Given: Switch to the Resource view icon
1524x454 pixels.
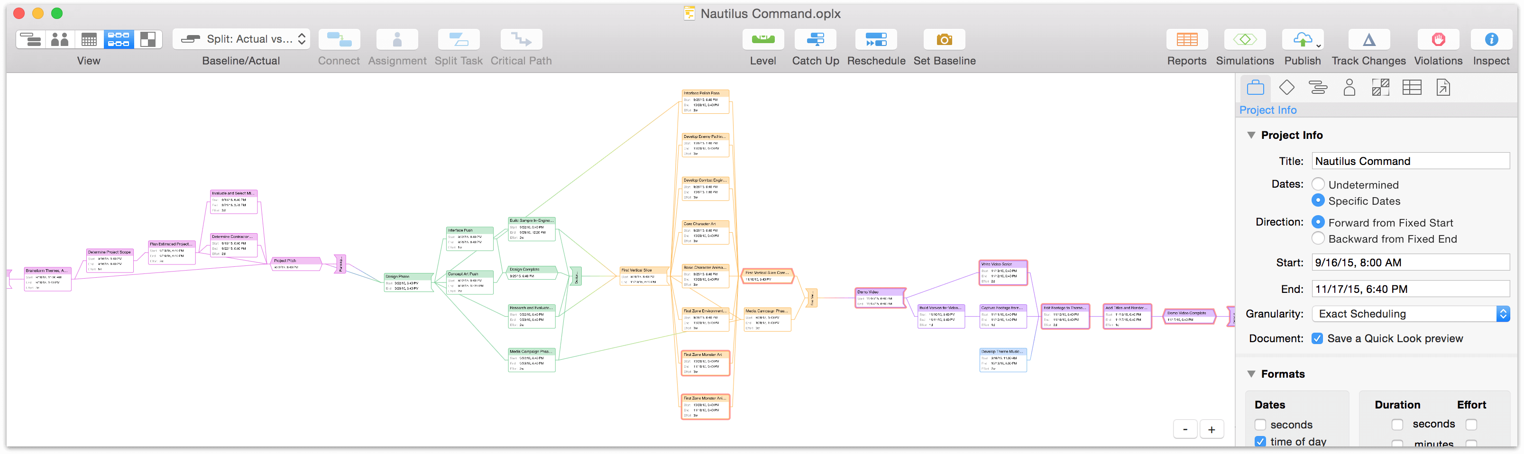Looking at the screenshot, I should click(x=60, y=40).
